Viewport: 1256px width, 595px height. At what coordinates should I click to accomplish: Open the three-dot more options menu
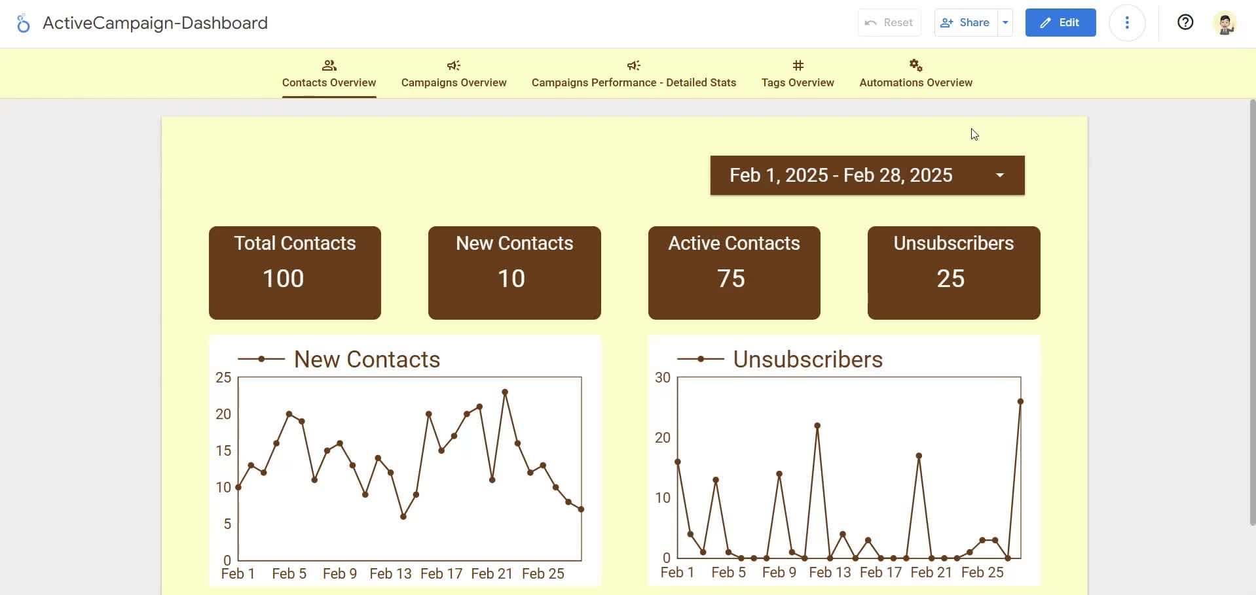click(x=1126, y=23)
